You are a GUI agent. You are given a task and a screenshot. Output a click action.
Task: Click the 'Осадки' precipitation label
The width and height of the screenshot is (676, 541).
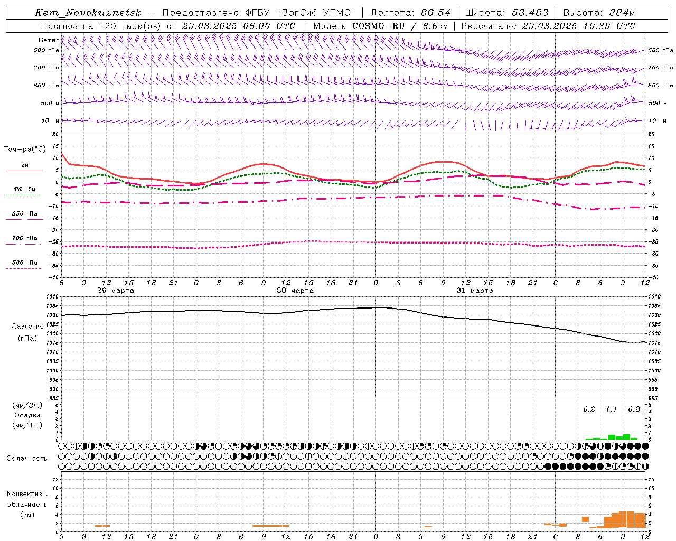click(x=27, y=415)
